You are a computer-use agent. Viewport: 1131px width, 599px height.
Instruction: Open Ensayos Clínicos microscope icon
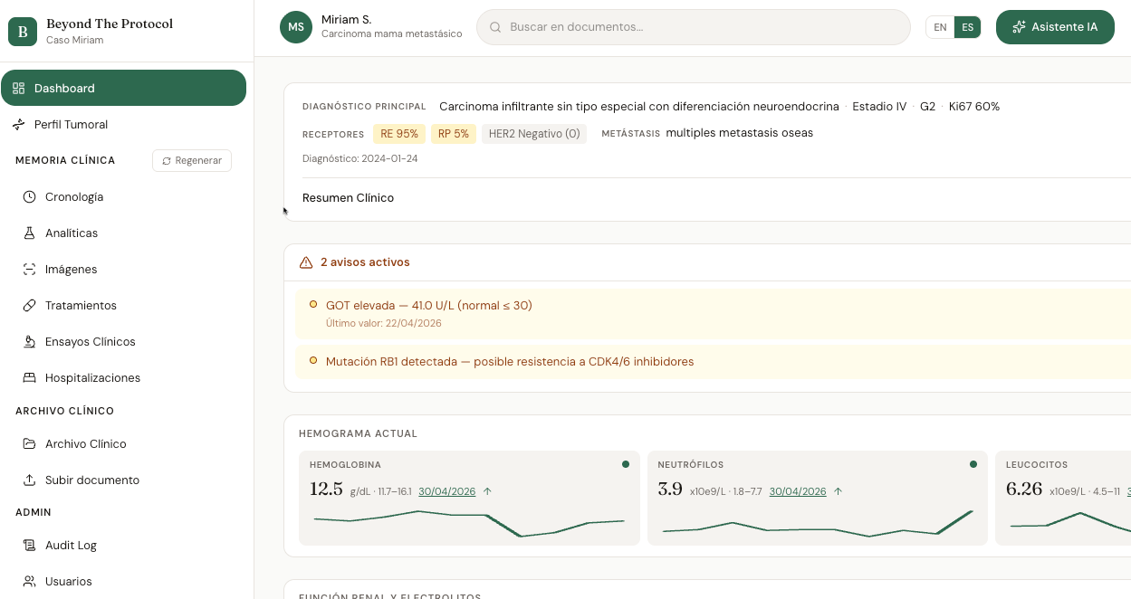tap(29, 341)
